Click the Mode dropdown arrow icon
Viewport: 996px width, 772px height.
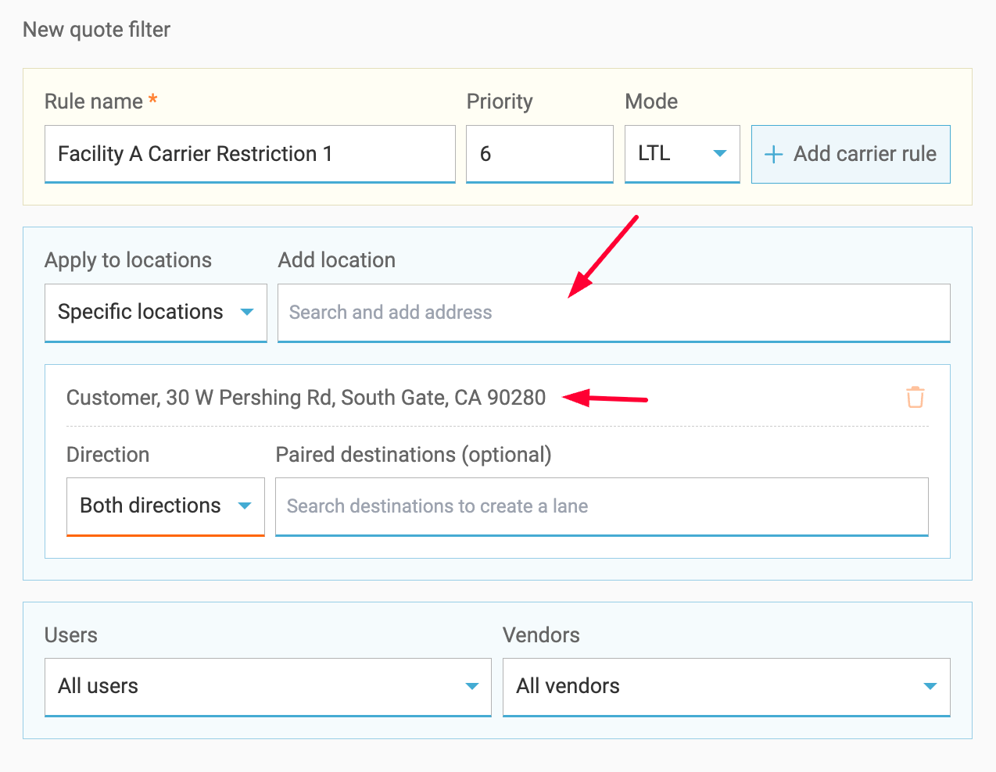pyautogui.click(x=720, y=154)
